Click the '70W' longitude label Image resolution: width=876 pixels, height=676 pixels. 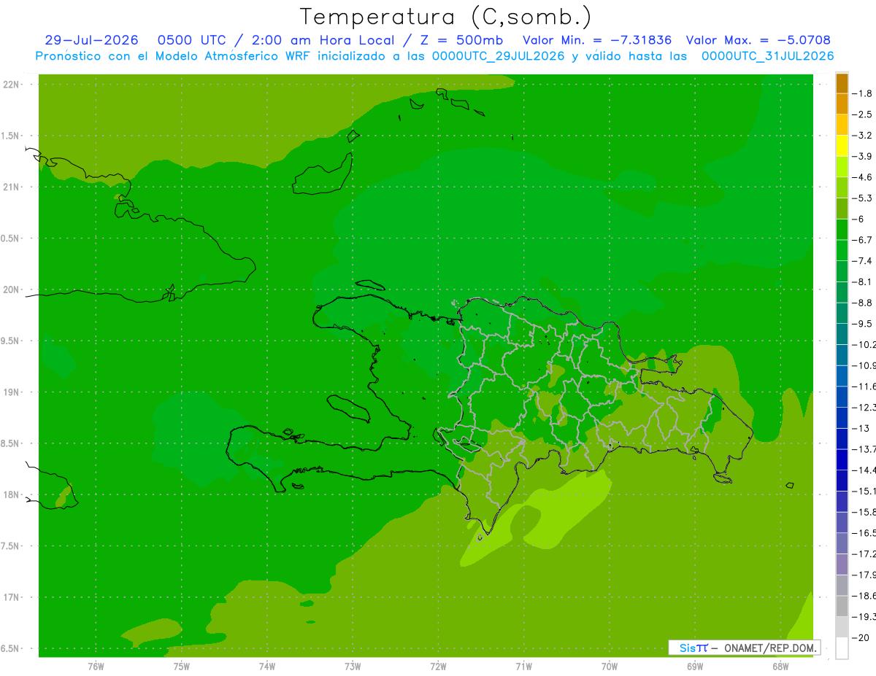point(610,667)
